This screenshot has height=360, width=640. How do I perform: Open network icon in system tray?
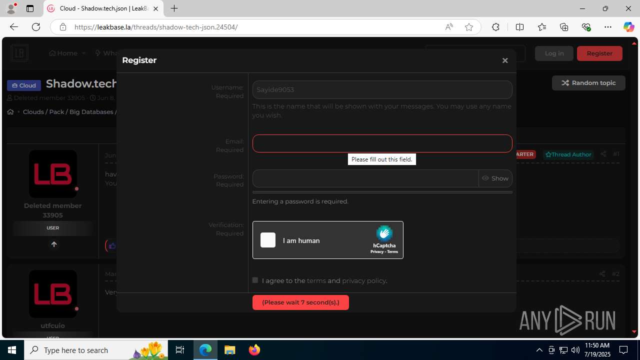click(x=563, y=350)
